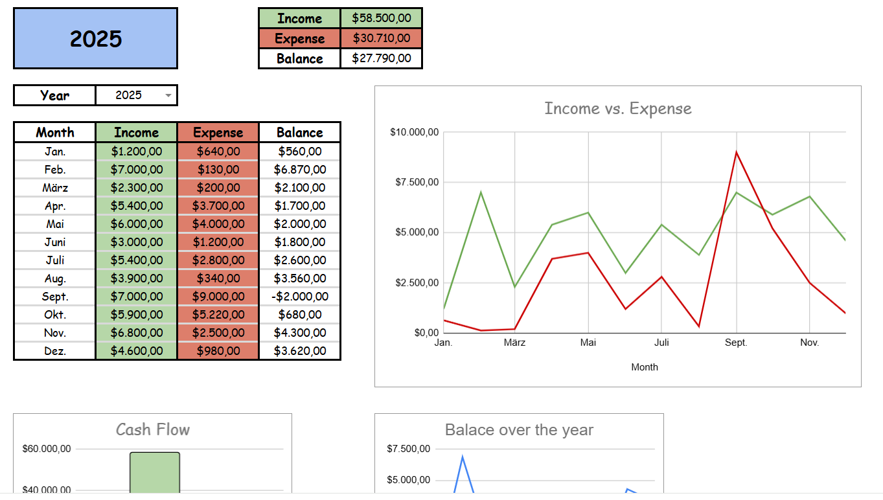Viewport: 883px width, 500px height.
Task: Select the green bar in Cash Flow chart
Action: point(155,473)
